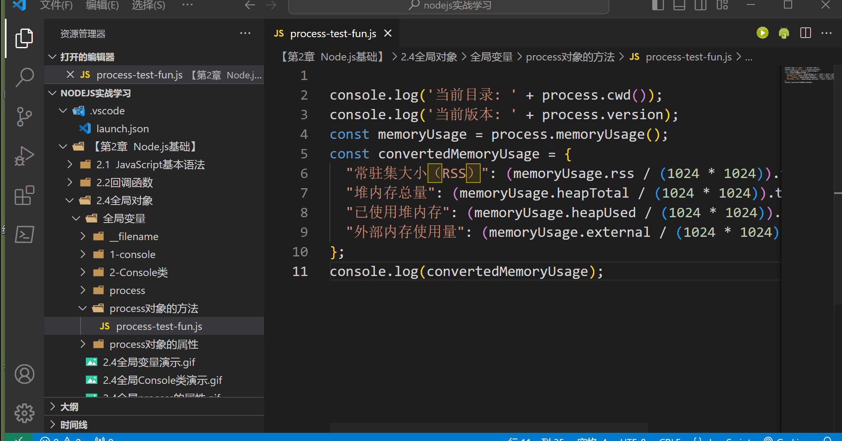Close process-test-fun.js in Open Editors list
Screen dimensions: 842x441
pyautogui.click(x=70, y=75)
